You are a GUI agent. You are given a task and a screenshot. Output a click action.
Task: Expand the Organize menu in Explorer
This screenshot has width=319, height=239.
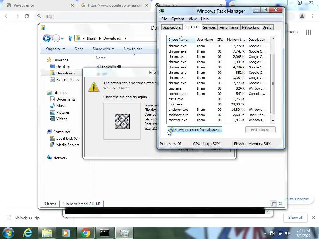(55, 49)
